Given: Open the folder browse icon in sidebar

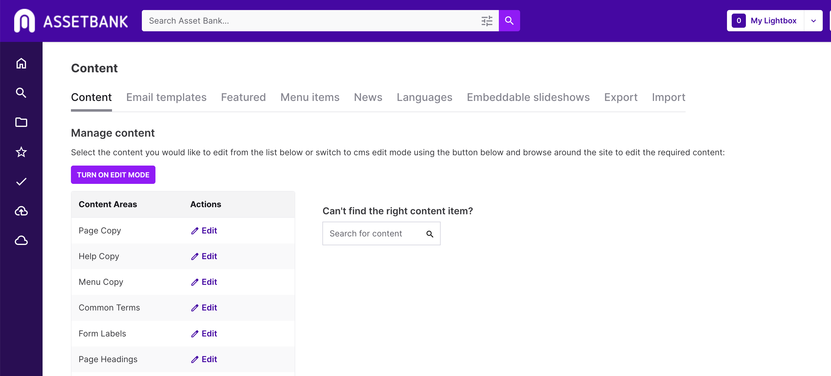Looking at the screenshot, I should [x=21, y=122].
